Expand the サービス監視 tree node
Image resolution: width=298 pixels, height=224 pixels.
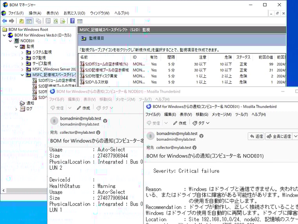click(22, 64)
